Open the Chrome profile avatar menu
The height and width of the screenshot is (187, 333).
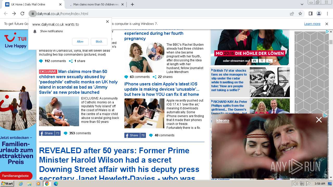point(319,14)
